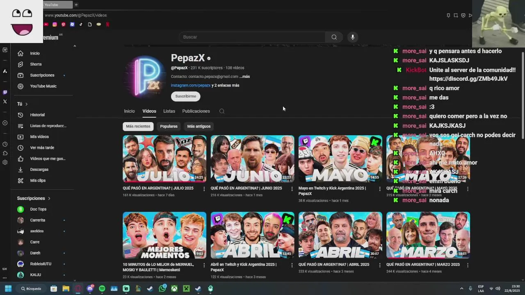Click the Windows taskbar Búsqueda box
Screen dimensions: 525x295
[x=32, y=288]
